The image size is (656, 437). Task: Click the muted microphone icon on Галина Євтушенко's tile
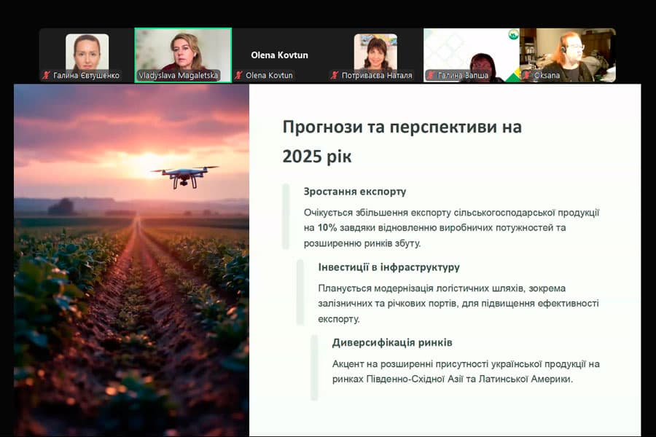click(x=45, y=75)
